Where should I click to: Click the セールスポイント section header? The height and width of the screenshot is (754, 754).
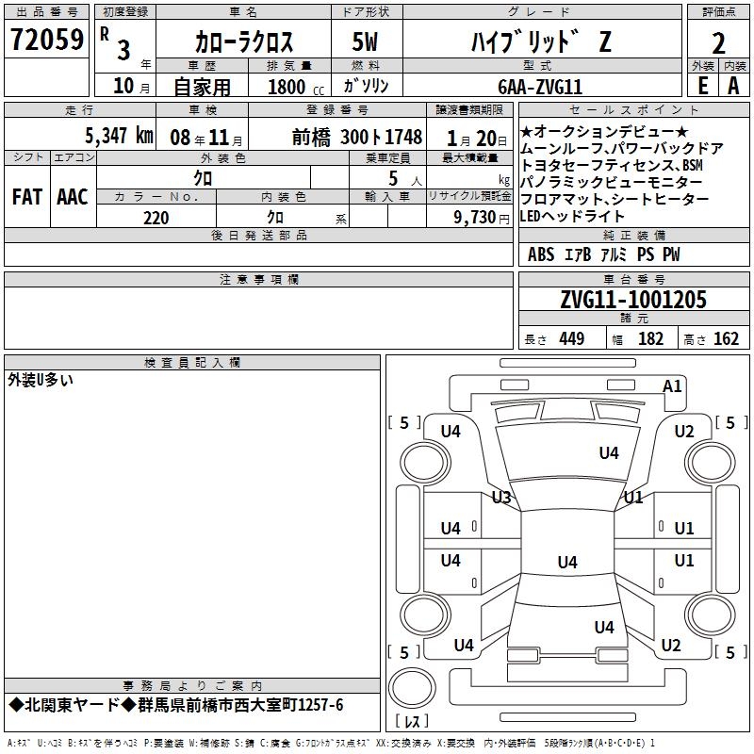pyautogui.click(x=633, y=109)
